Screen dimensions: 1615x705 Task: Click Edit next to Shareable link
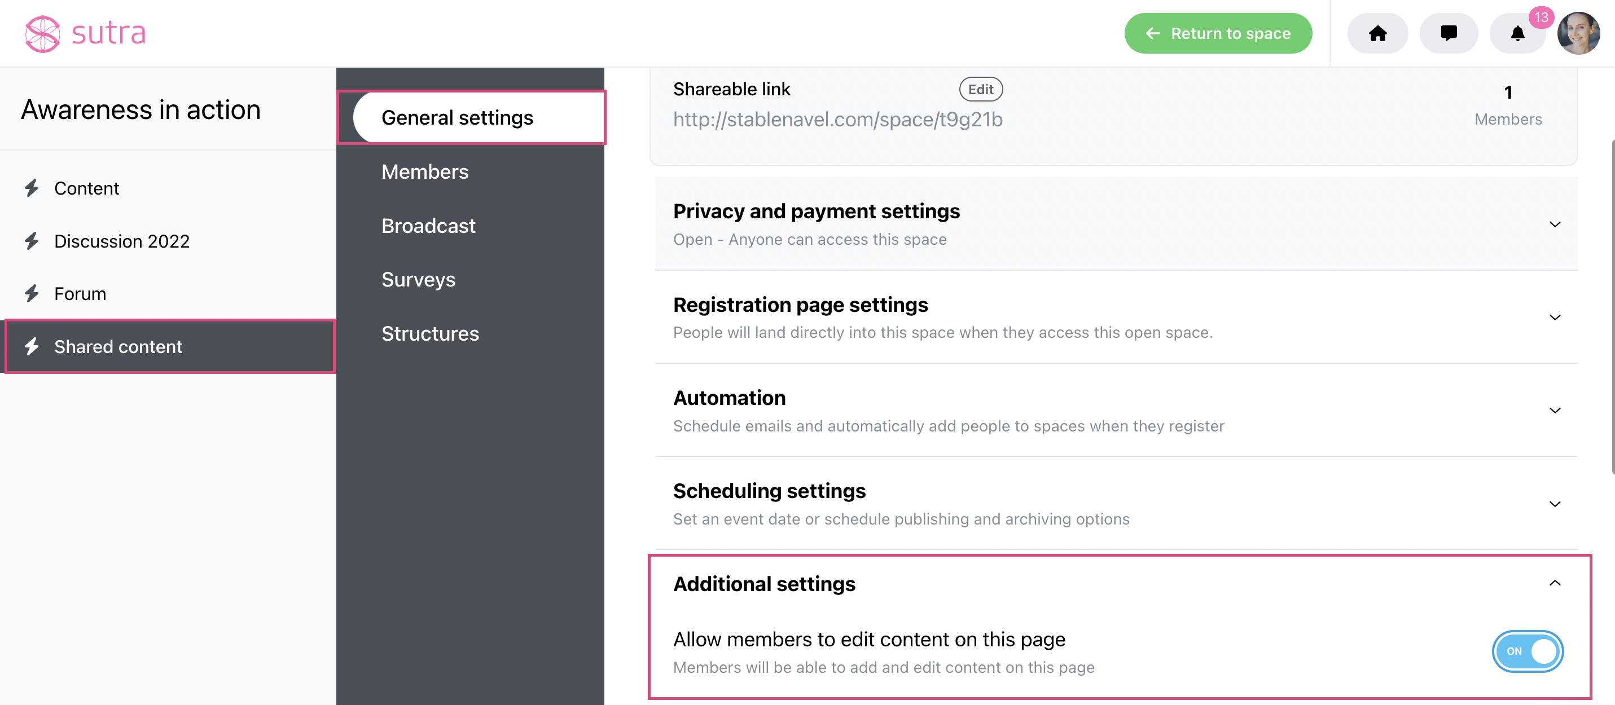(x=981, y=89)
